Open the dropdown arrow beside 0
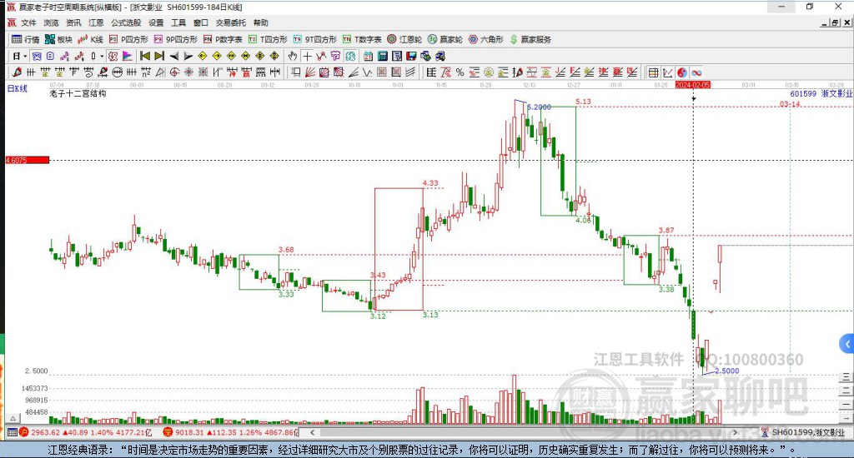854x458 pixels. [x=101, y=56]
